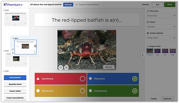Click the image info icon on the photo
This screenshot has width=179, height=103.
pyautogui.click(x=61, y=67)
